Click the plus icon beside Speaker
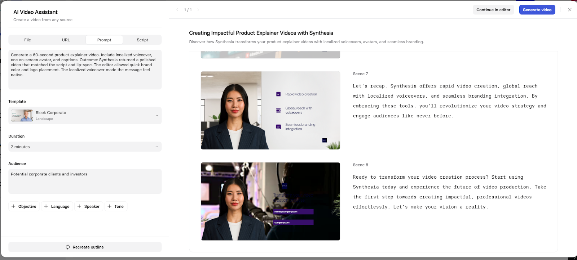This screenshot has width=577, height=260. [x=79, y=206]
